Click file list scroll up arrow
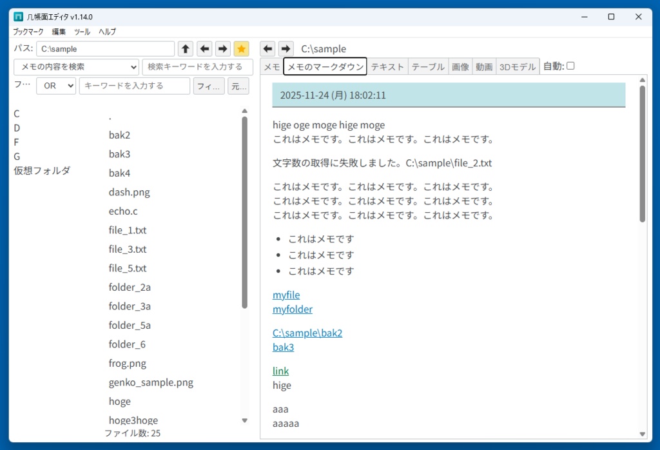Screen dimensions: 660x450 pyautogui.click(x=244, y=111)
